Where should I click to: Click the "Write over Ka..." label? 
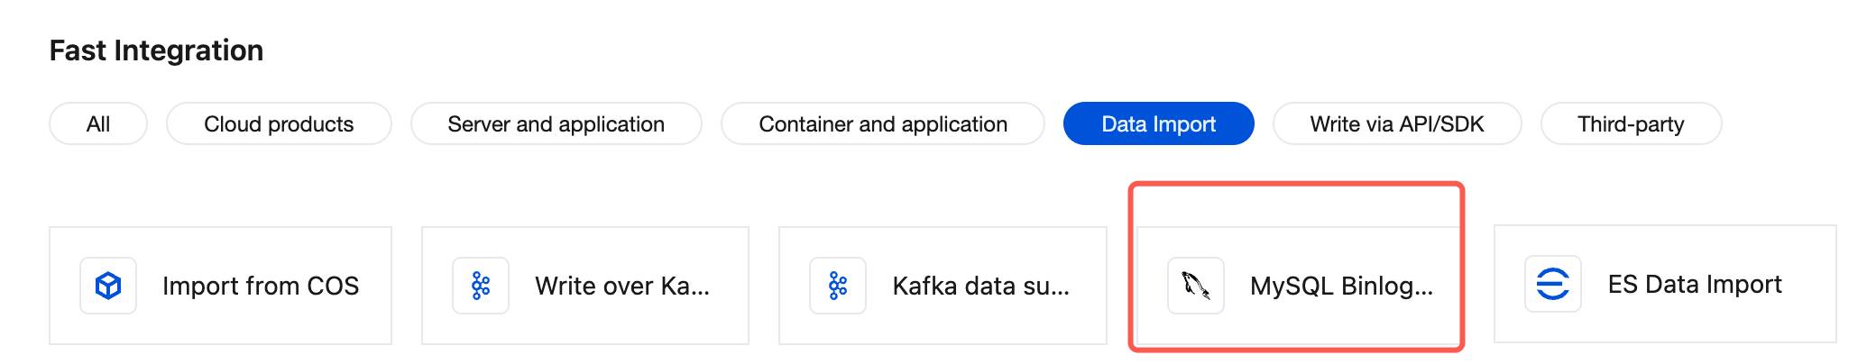(x=622, y=286)
